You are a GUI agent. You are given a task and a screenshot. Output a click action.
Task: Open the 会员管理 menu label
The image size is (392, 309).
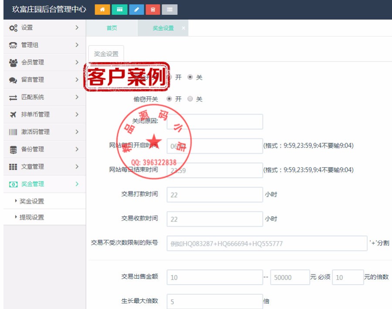click(x=33, y=62)
